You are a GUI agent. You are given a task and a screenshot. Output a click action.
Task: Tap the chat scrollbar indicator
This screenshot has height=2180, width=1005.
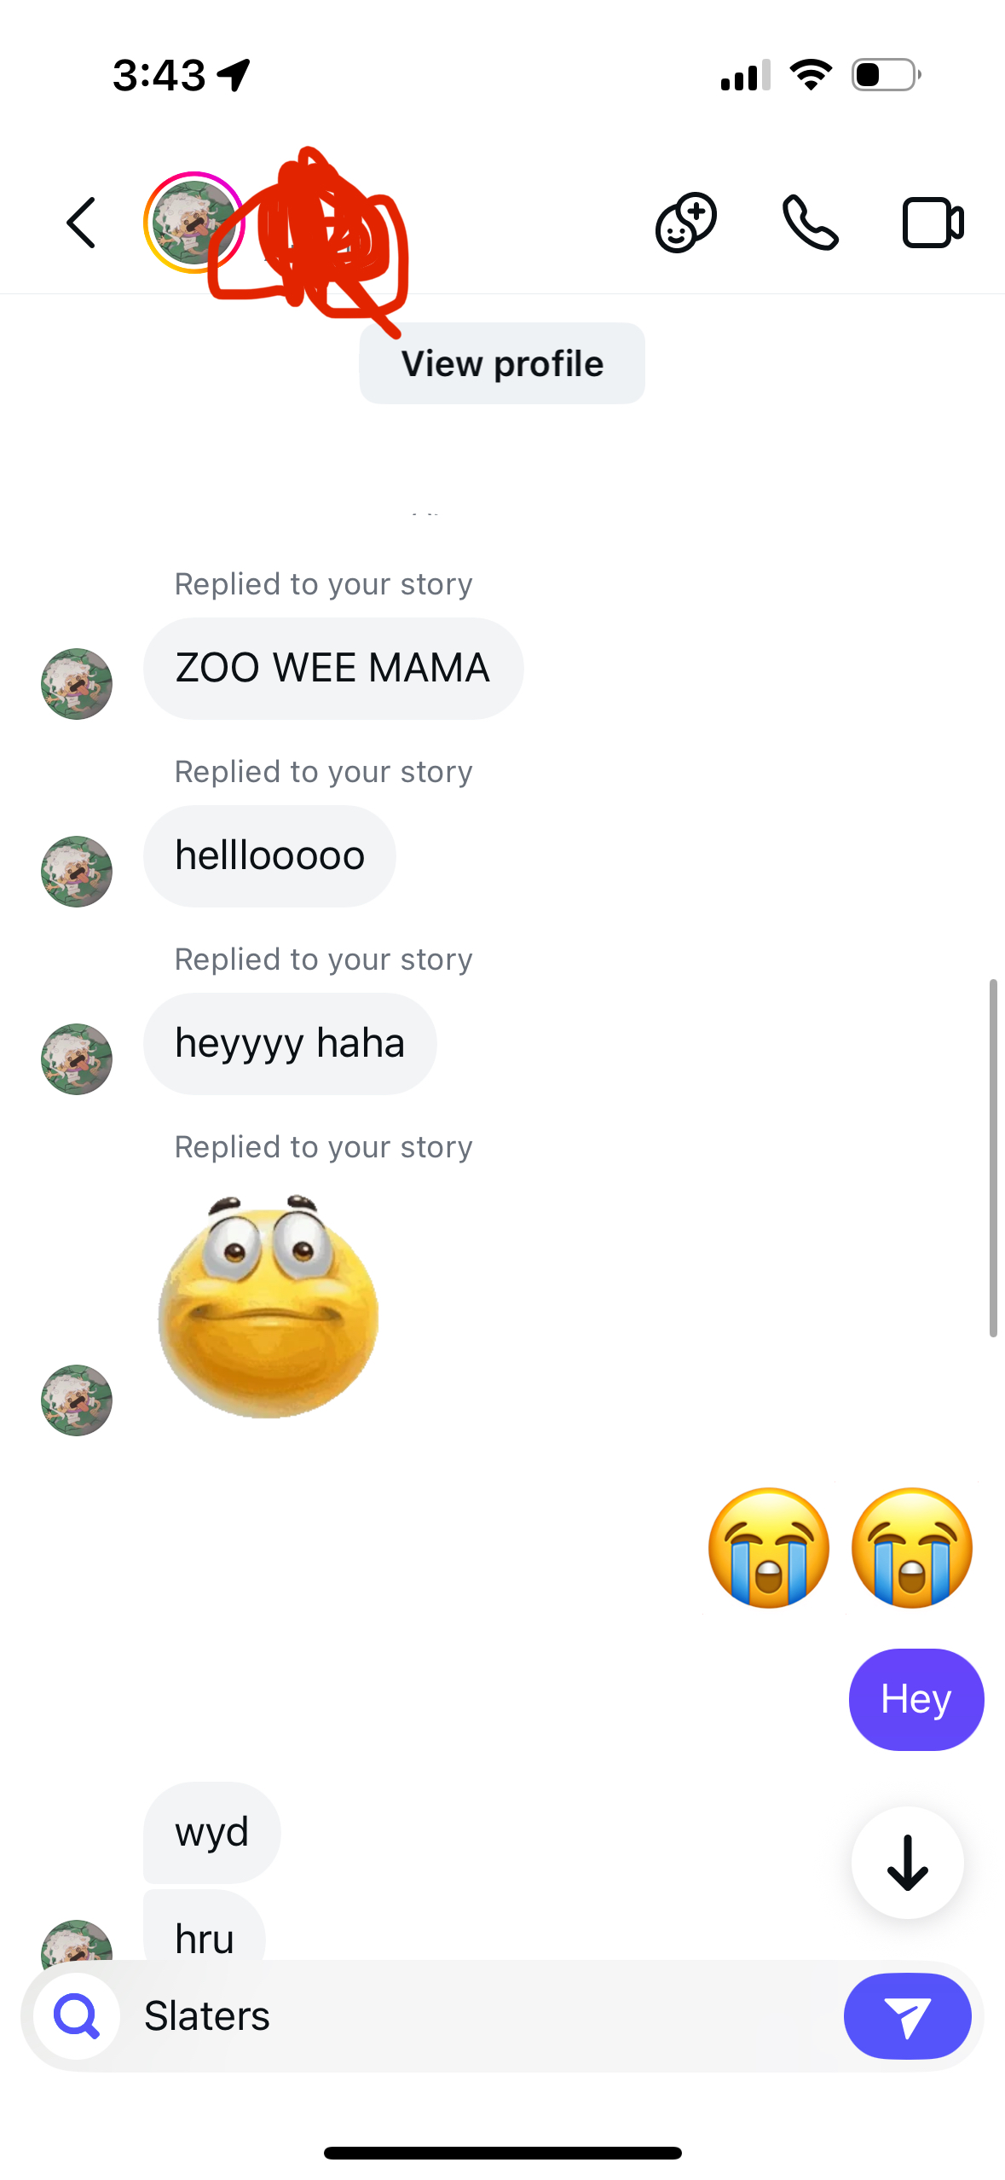pos(992,1157)
